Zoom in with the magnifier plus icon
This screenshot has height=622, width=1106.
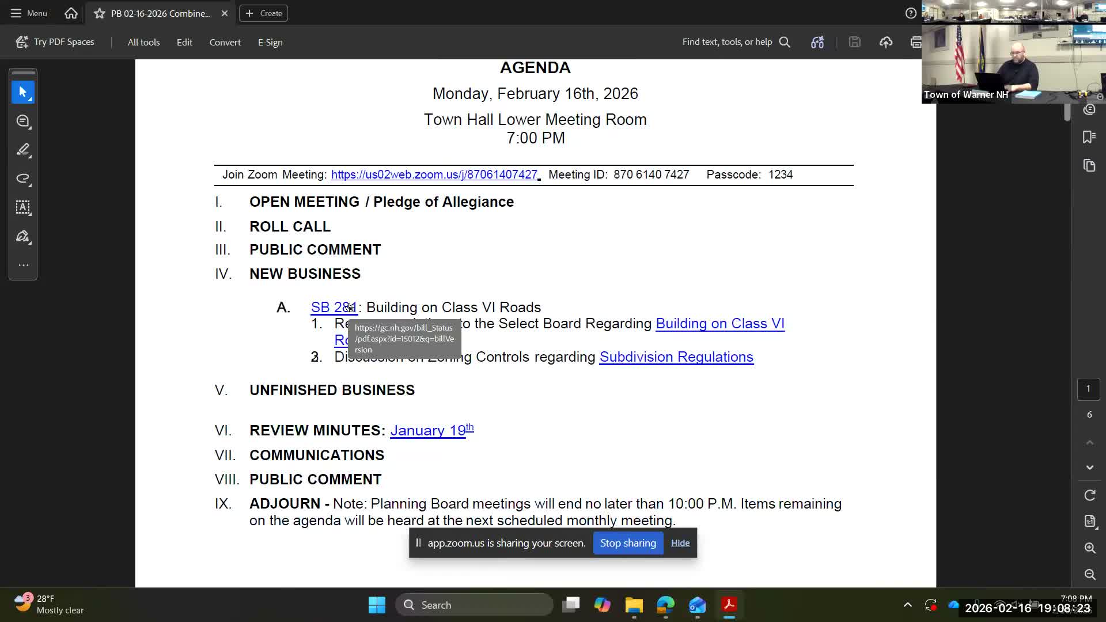[1089, 548]
